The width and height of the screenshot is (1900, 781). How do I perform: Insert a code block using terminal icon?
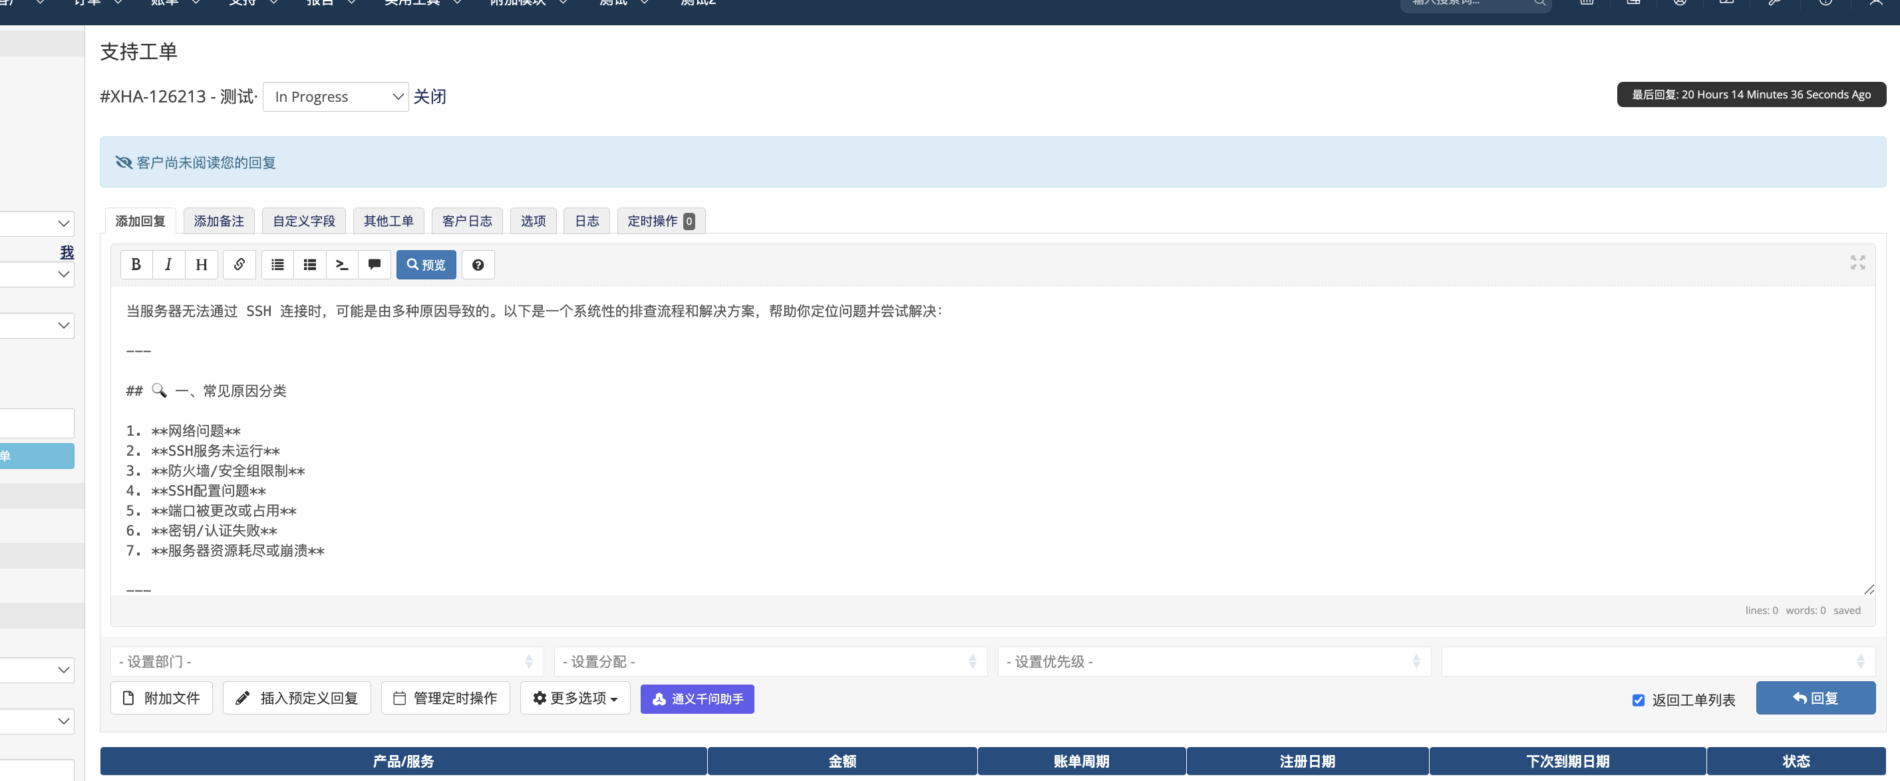(x=341, y=264)
